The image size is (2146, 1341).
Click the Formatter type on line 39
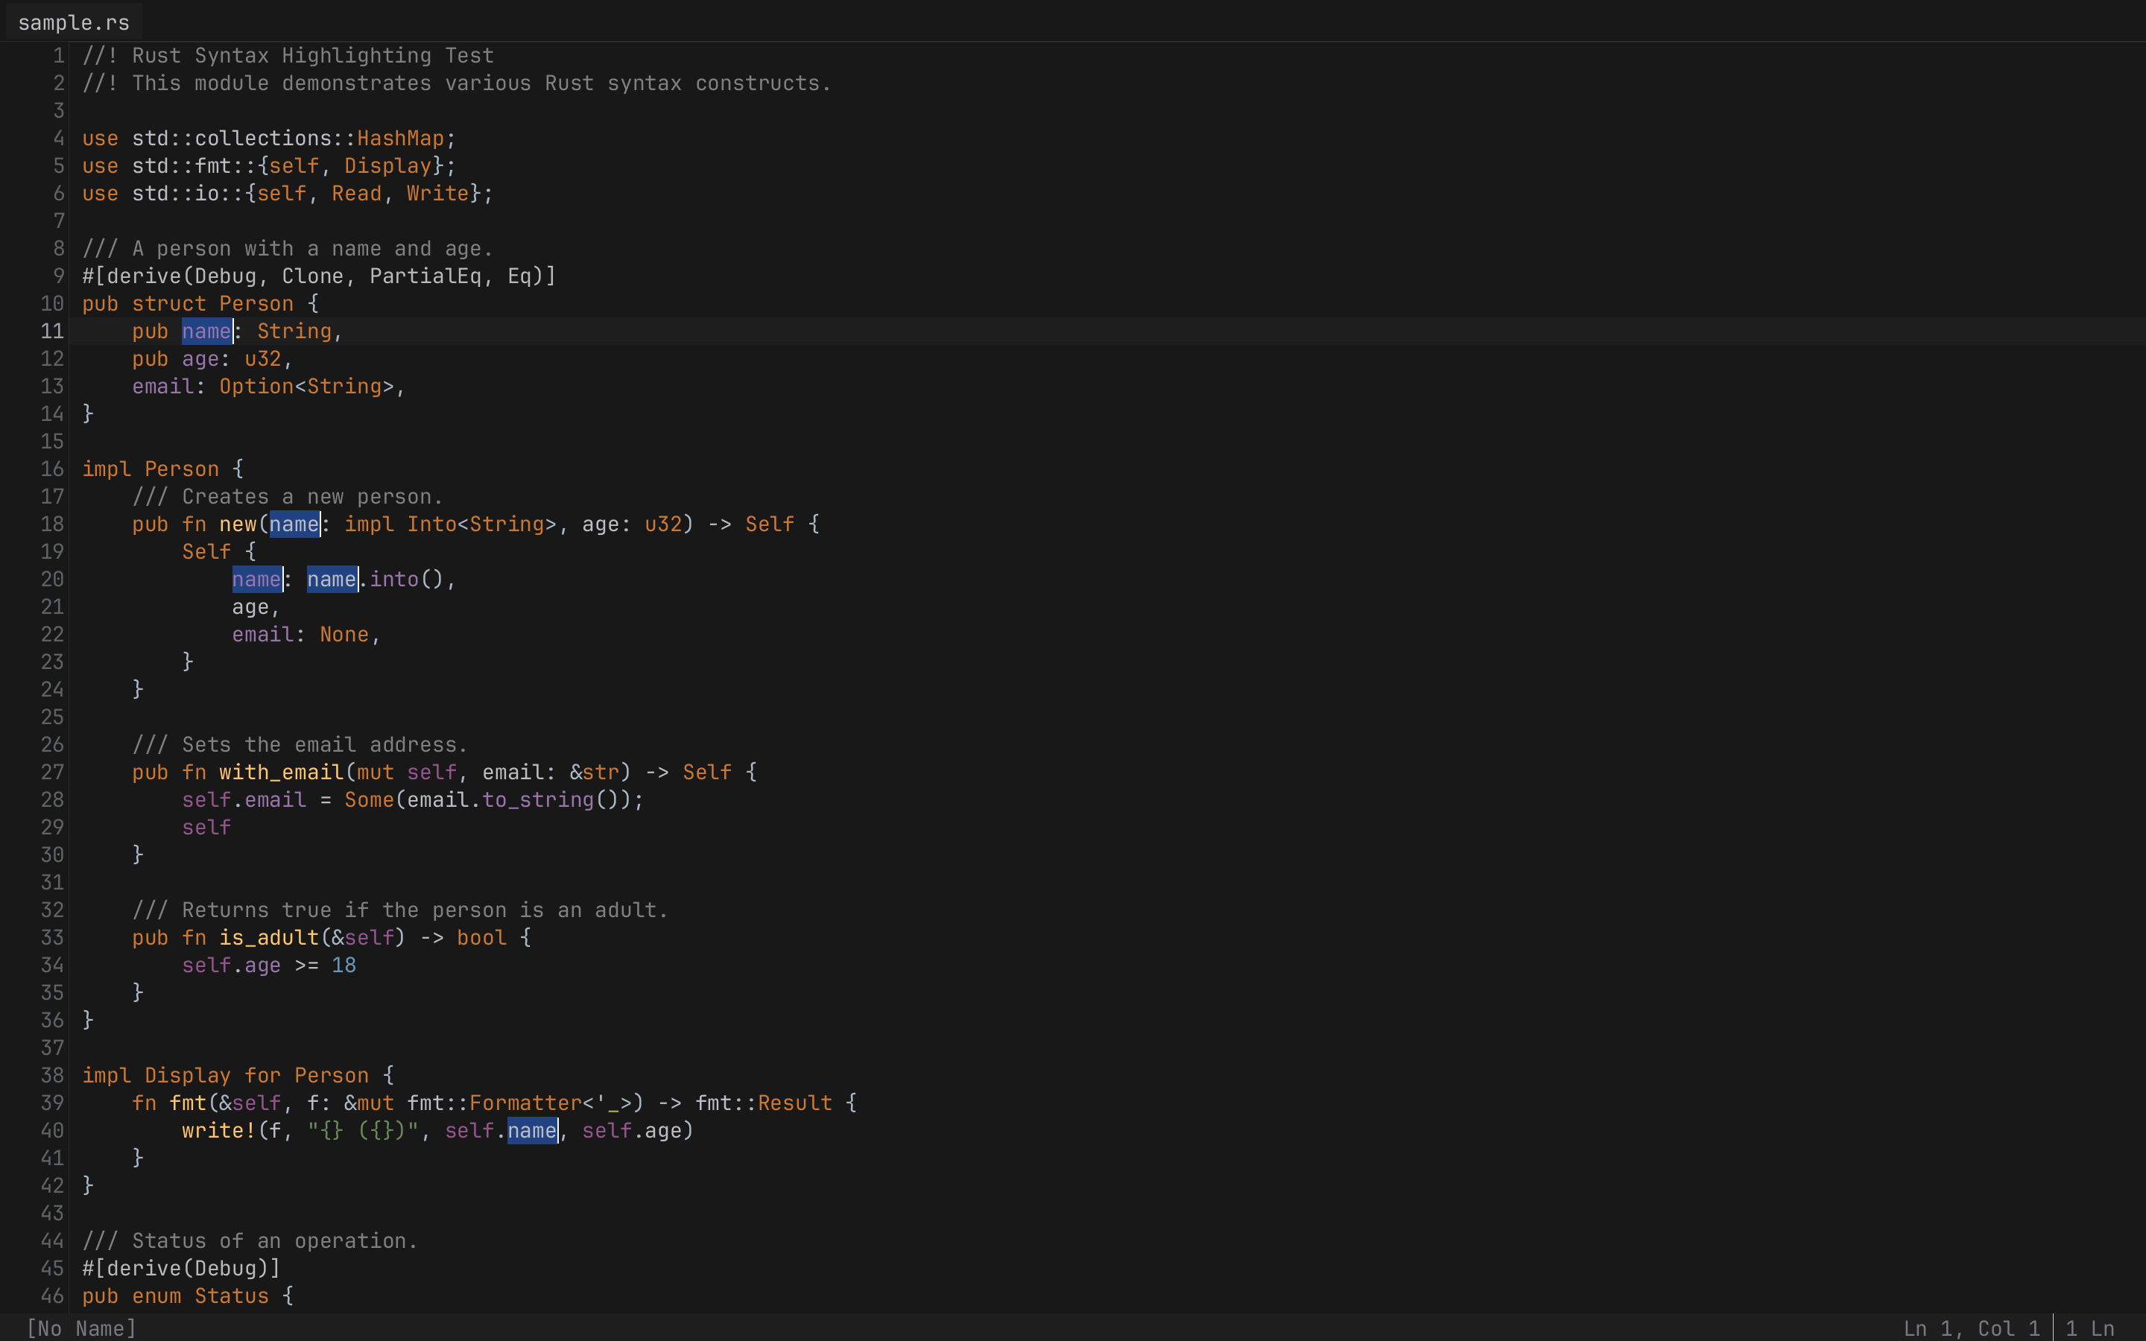[x=525, y=1103]
